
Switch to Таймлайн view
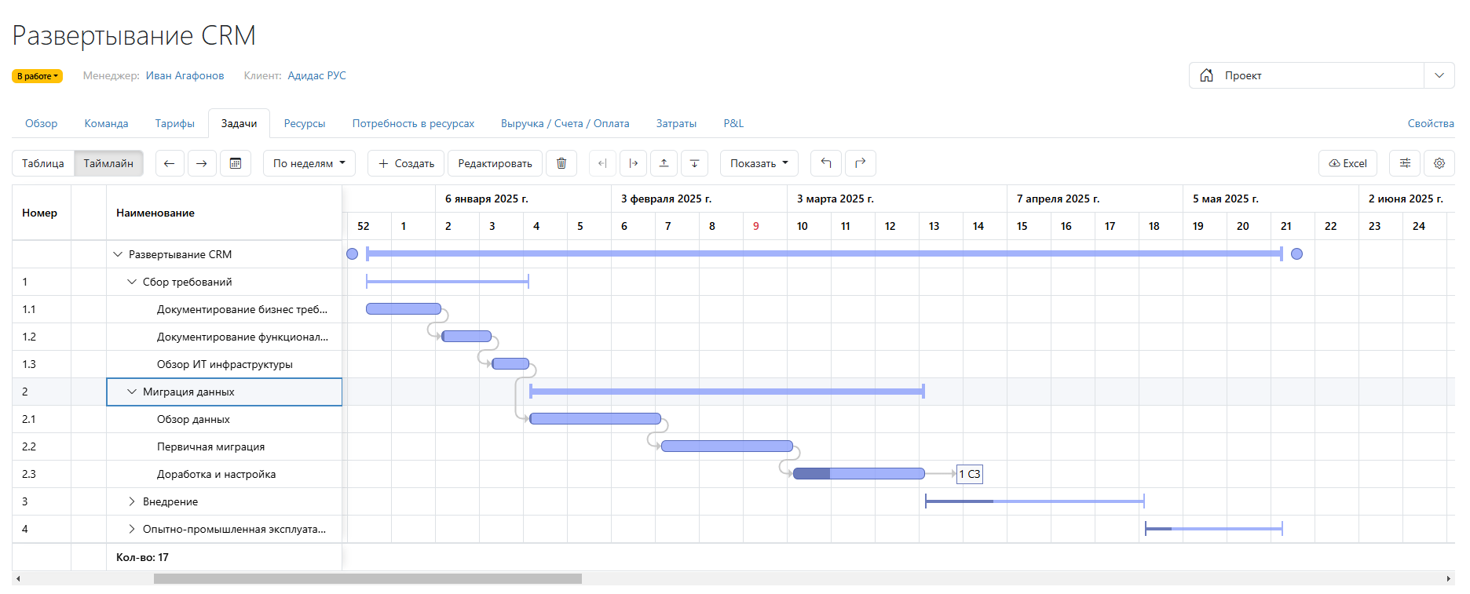108,163
